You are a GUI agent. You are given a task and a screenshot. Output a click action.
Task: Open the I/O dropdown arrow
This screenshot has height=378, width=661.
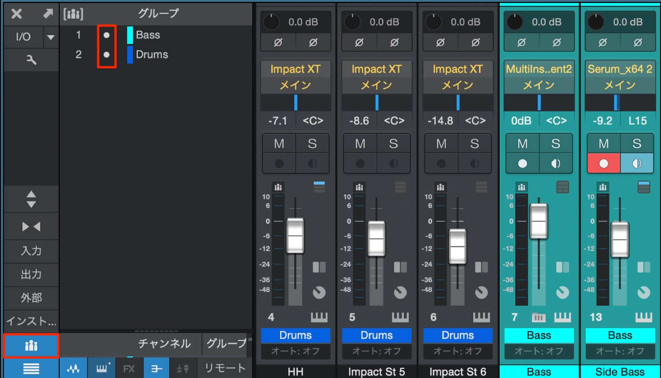pos(51,37)
